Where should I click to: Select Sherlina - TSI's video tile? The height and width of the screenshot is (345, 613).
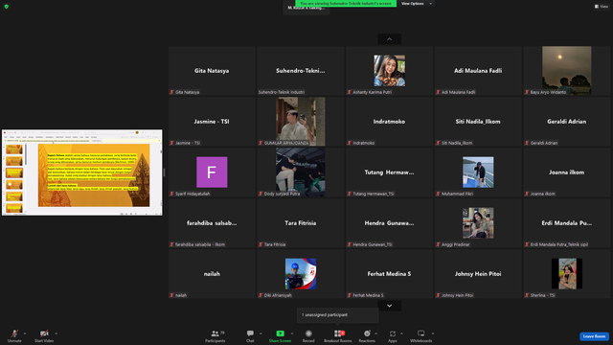pos(566,274)
